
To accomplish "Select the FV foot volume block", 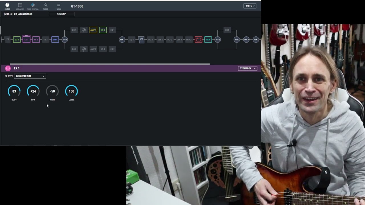I will coord(141,40).
